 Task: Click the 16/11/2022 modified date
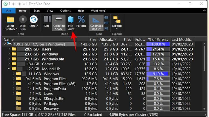coord(181,64)
